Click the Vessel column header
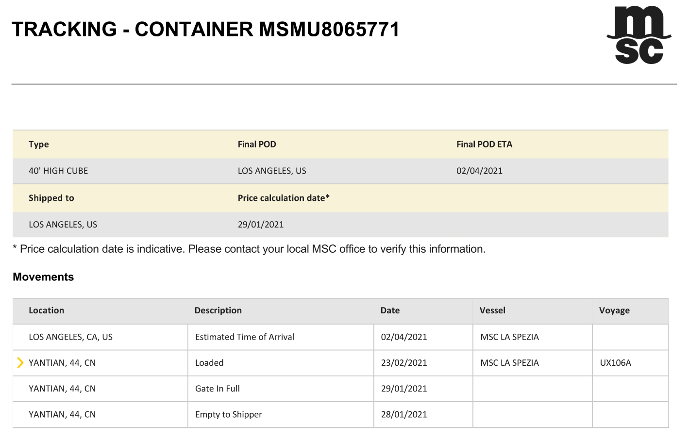The width and height of the screenshot is (689, 439). point(492,310)
